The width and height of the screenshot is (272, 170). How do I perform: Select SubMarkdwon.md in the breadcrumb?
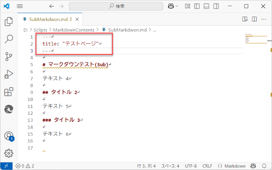pos(128,30)
